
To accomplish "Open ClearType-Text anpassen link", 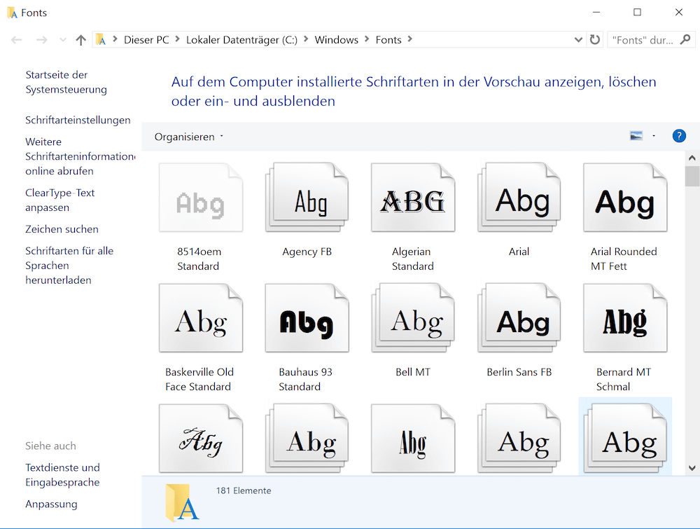I will point(59,200).
